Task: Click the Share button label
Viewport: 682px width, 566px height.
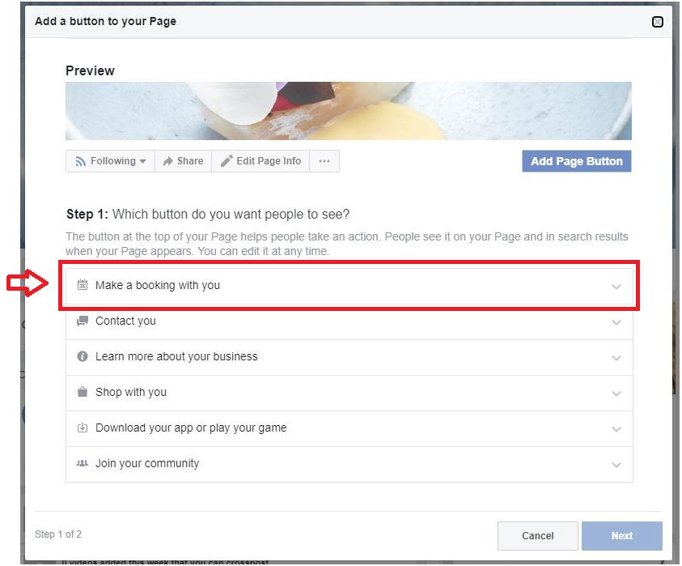Action: click(190, 161)
